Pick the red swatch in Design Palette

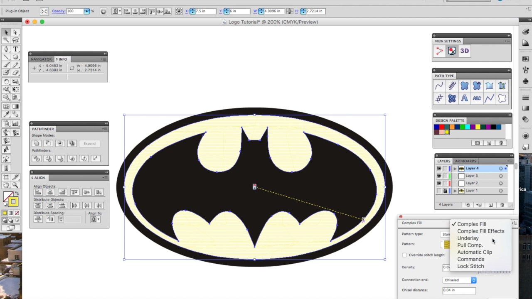pyautogui.click(x=441, y=127)
